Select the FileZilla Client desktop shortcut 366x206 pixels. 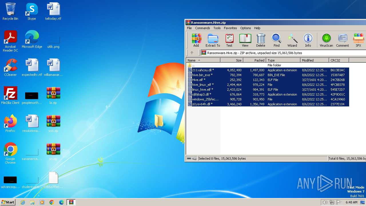point(10,96)
